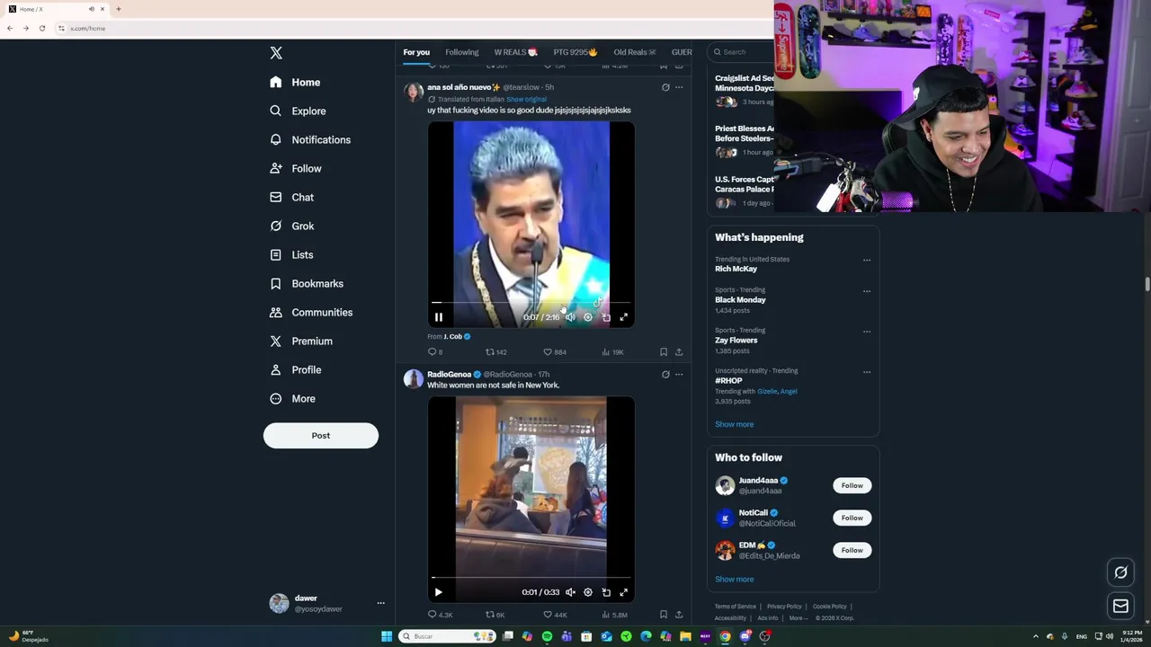Open options for Rich McKay trend

(867, 261)
